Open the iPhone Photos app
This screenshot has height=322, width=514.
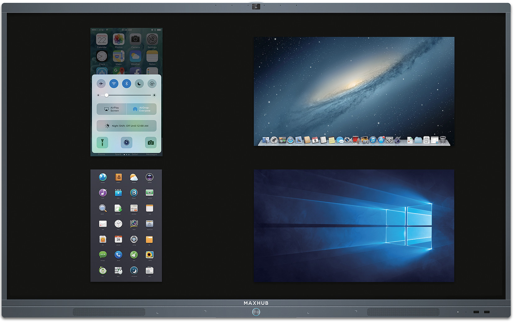(x=119, y=39)
